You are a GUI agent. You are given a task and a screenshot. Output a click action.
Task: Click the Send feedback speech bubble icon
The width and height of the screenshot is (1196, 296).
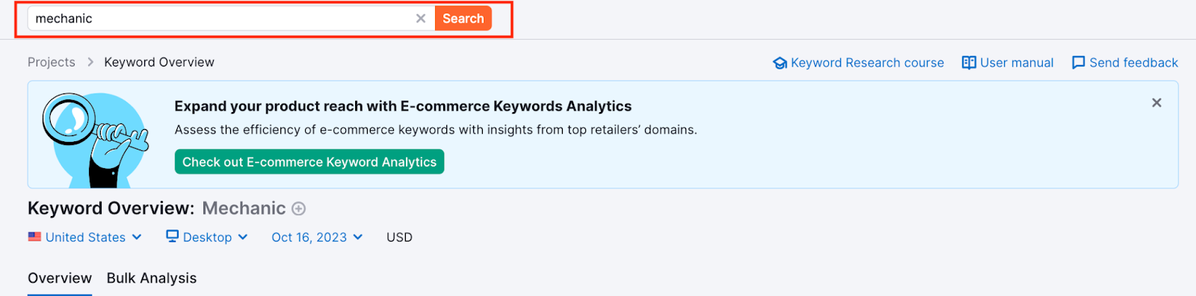tap(1079, 63)
